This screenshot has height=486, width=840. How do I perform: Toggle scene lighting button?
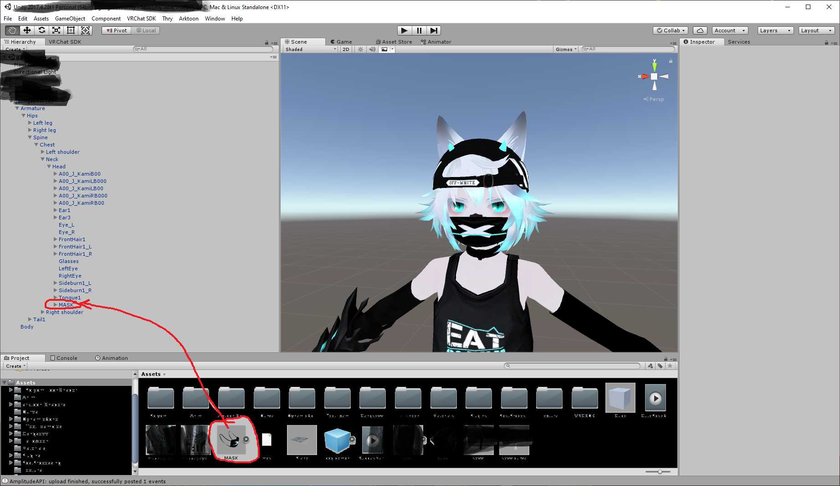coord(360,49)
